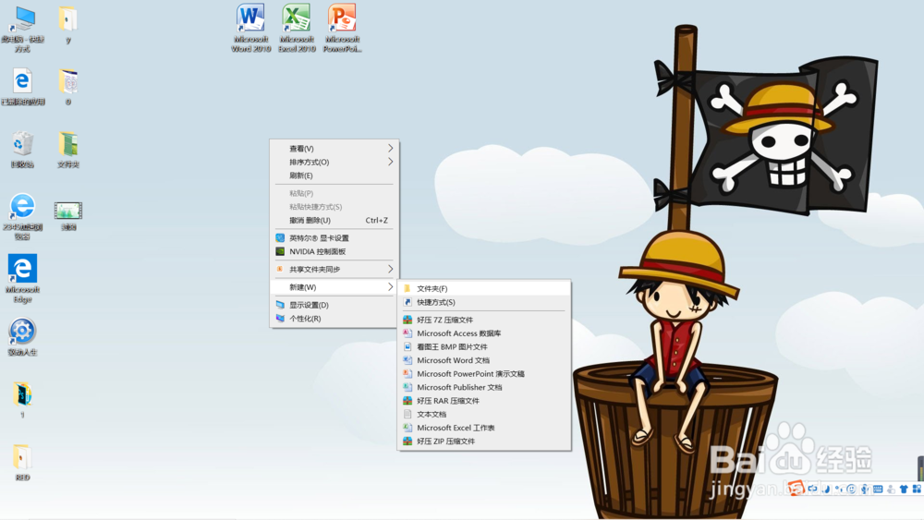Create new Microsoft PowerPoint 演示文稿
Screen dimensions: 924x520
coord(484,374)
